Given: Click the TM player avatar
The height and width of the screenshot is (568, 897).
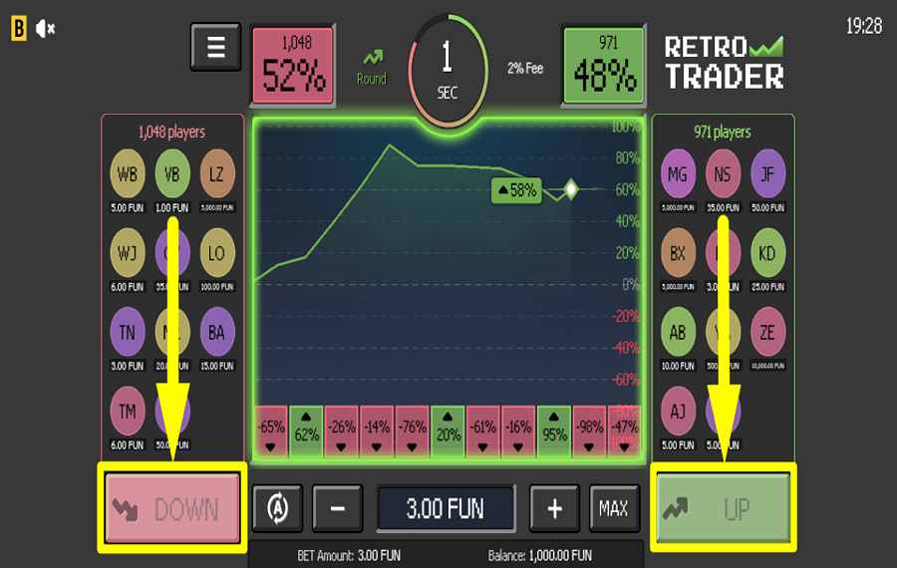Looking at the screenshot, I should [x=127, y=412].
